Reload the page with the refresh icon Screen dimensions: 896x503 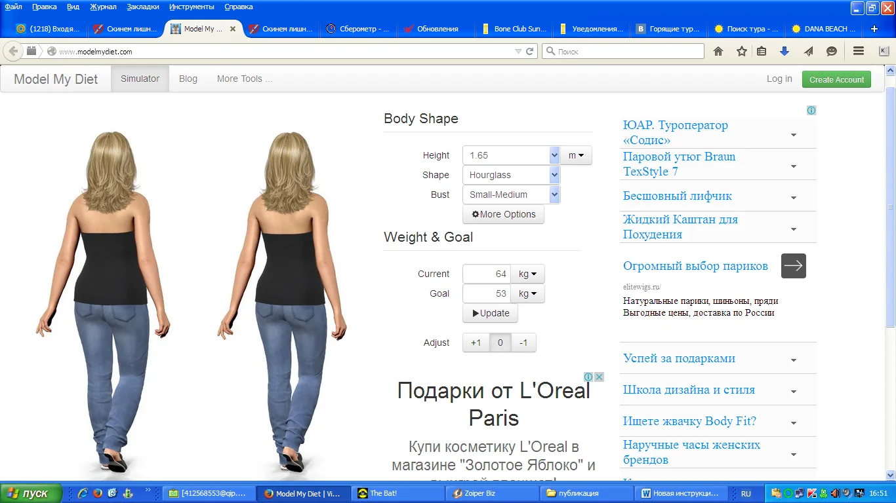530,51
